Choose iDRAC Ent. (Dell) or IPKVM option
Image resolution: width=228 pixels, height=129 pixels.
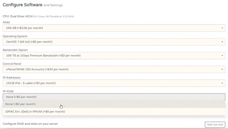[x=114, y=112]
